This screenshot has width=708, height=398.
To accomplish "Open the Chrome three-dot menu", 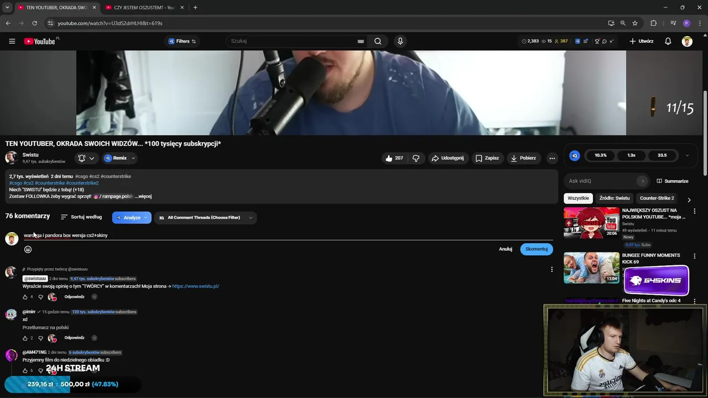I will point(700,23).
